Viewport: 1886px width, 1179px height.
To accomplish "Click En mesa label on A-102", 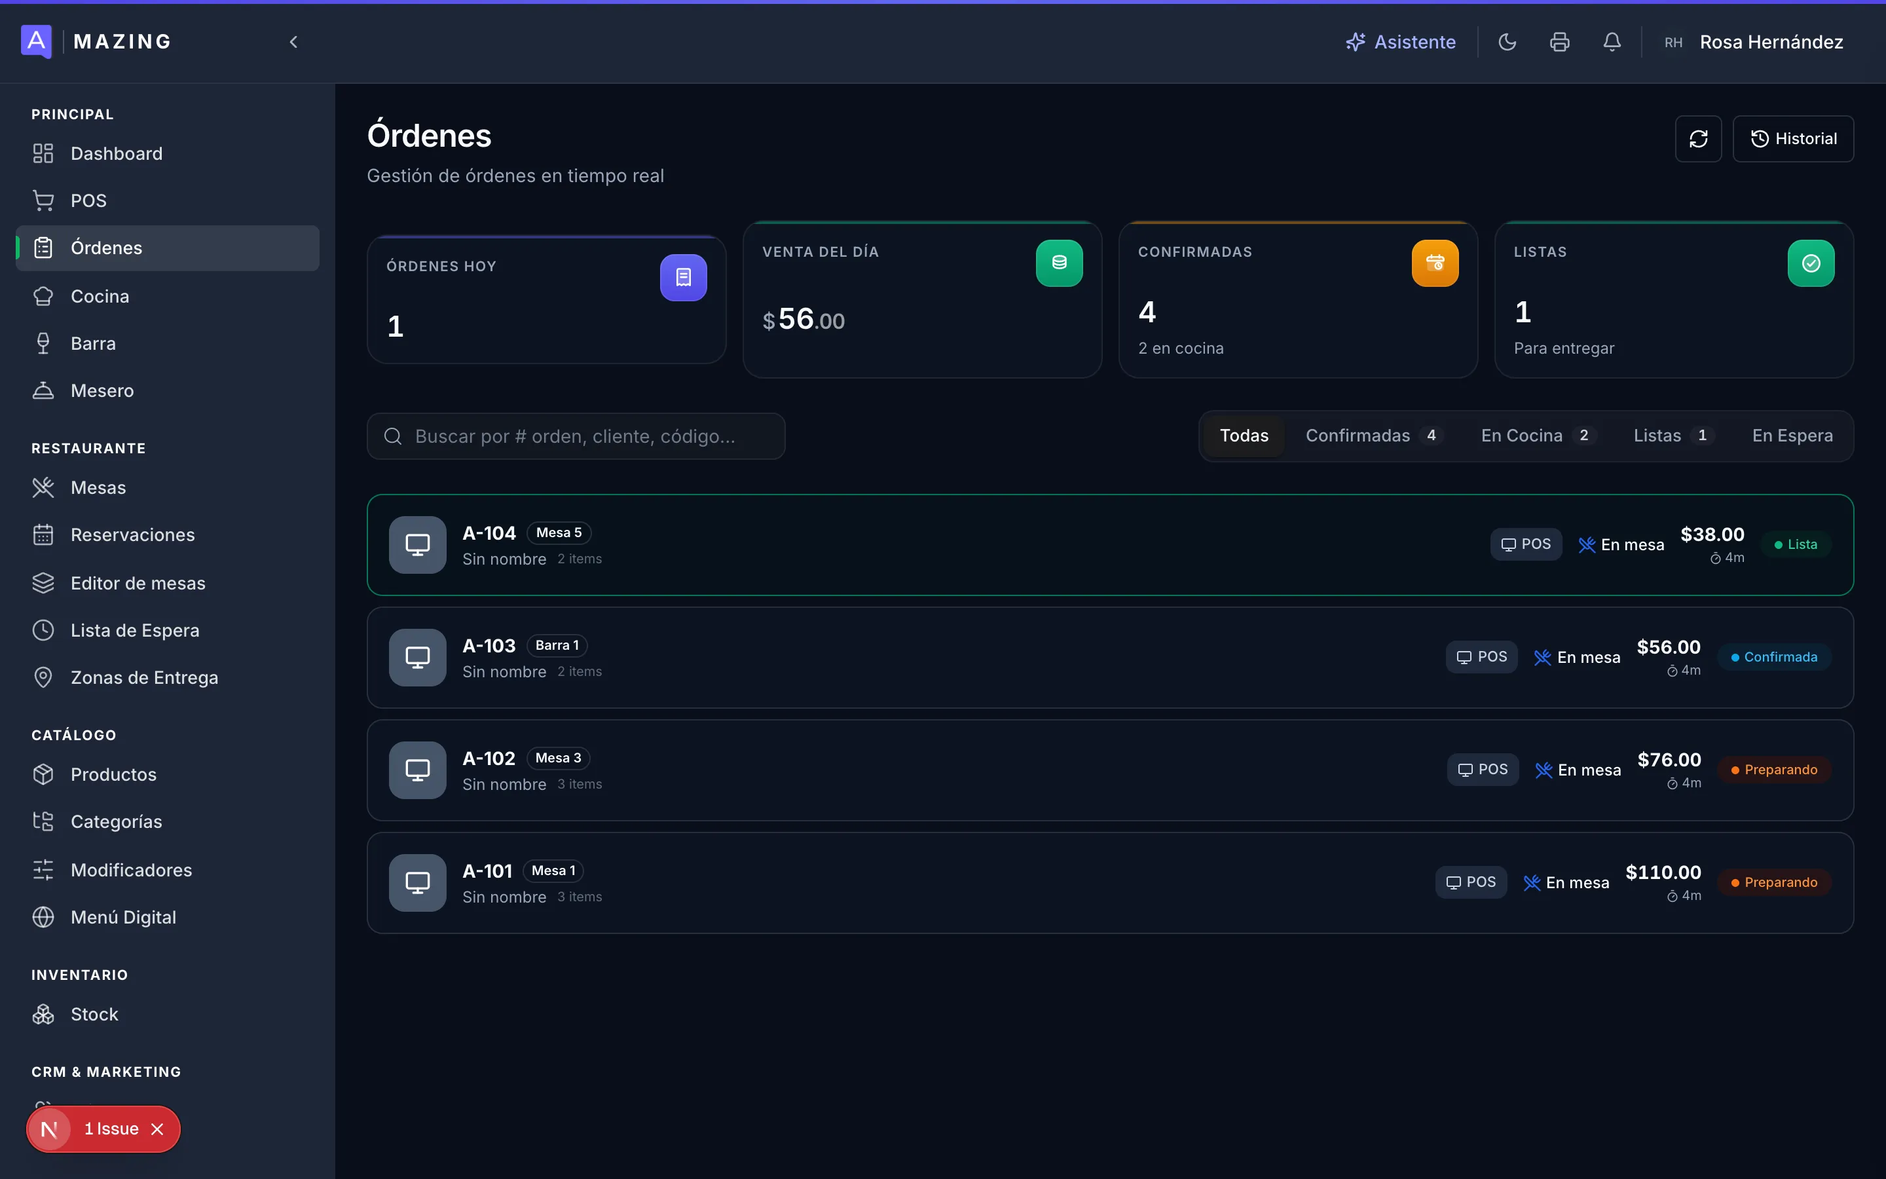I will click(1578, 770).
